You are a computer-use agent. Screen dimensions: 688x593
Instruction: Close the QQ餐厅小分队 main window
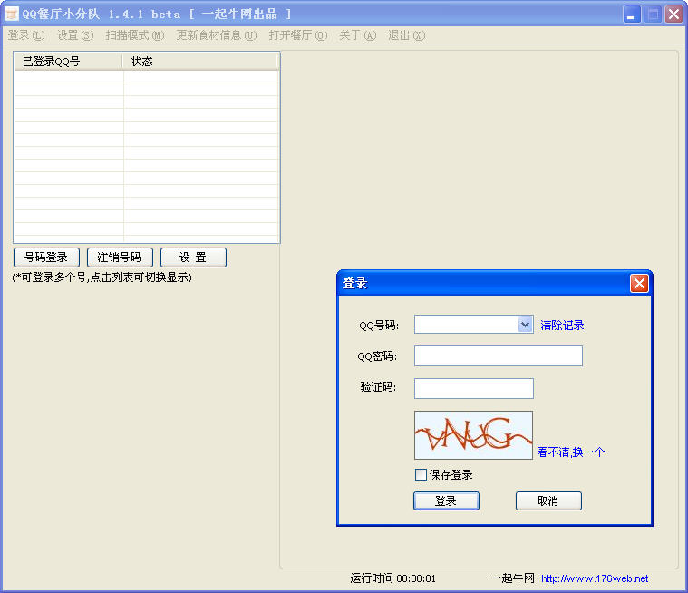coord(674,15)
